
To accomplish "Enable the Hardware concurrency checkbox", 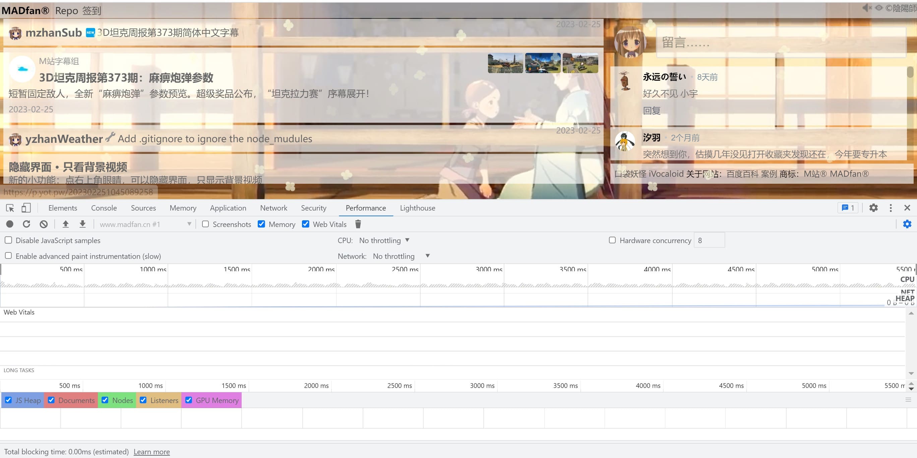I will (612, 240).
